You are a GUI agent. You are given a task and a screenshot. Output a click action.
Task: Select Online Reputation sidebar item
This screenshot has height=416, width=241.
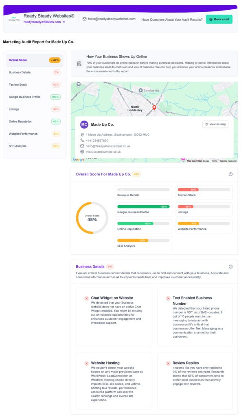(35, 121)
